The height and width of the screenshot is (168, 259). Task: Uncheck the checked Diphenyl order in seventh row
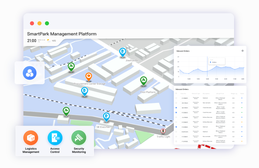tap(176, 127)
